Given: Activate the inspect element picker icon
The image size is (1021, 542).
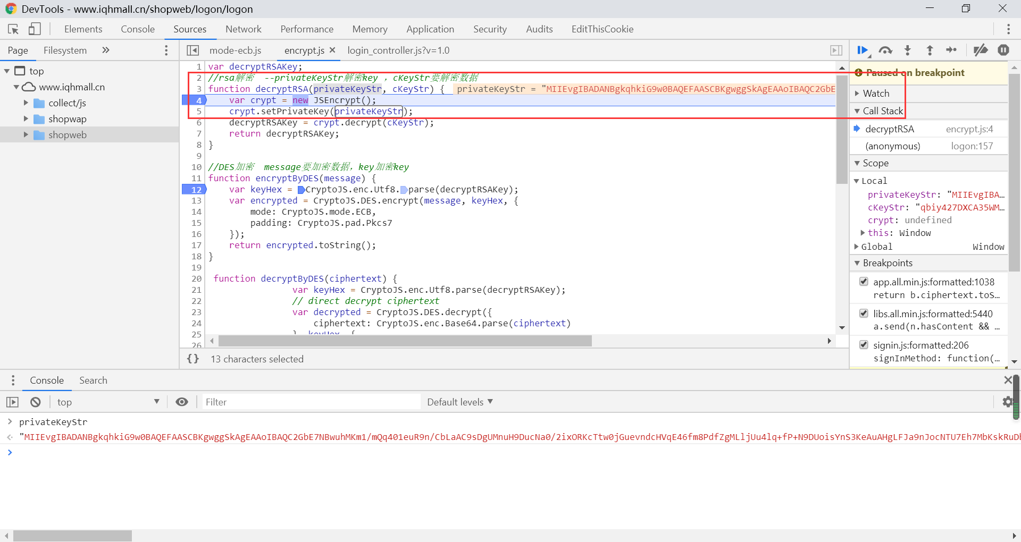Looking at the screenshot, I should [13, 29].
